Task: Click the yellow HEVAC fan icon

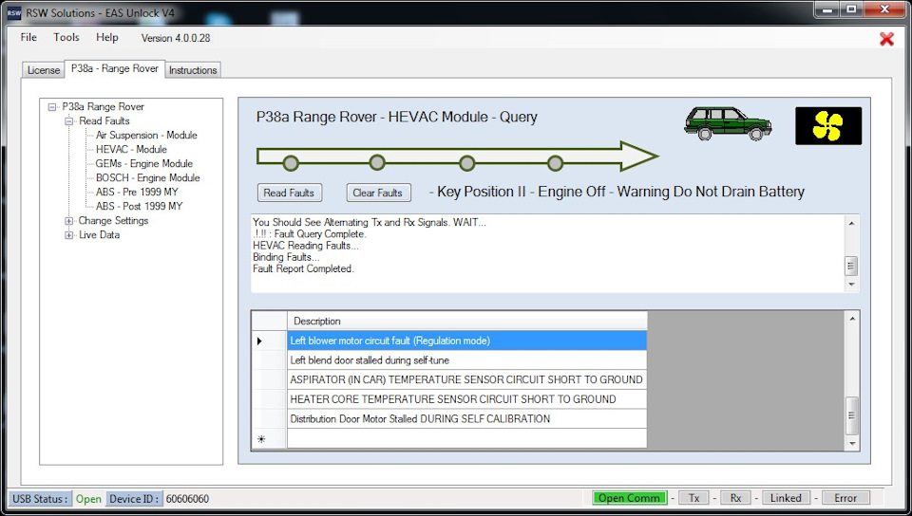Action: click(x=828, y=126)
